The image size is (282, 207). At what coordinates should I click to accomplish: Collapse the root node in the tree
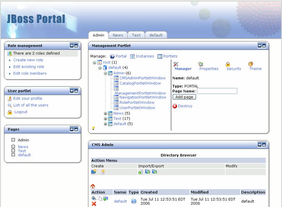[x=94, y=63]
